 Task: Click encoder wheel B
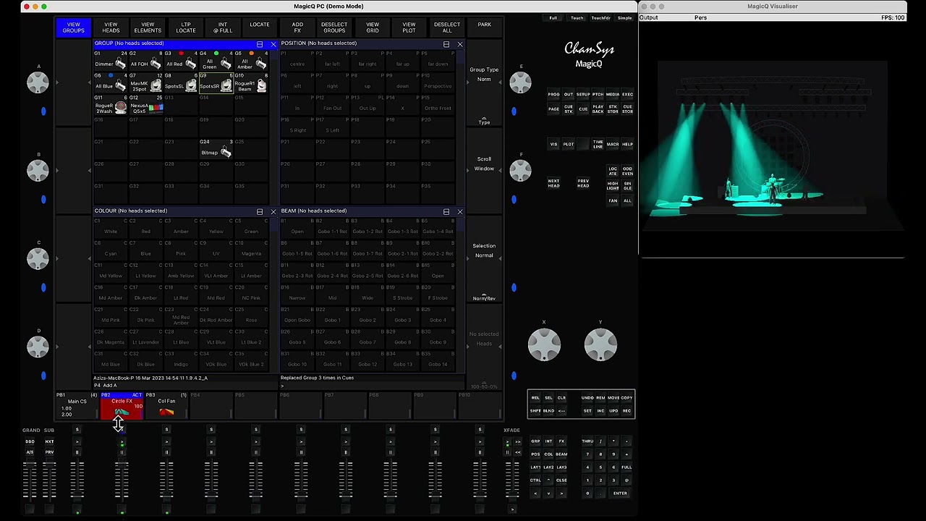pyautogui.click(x=38, y=171)
